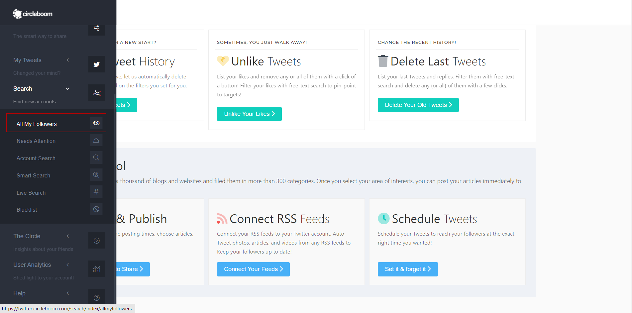Select the eye icon next to All My Followers

(96, 123)
